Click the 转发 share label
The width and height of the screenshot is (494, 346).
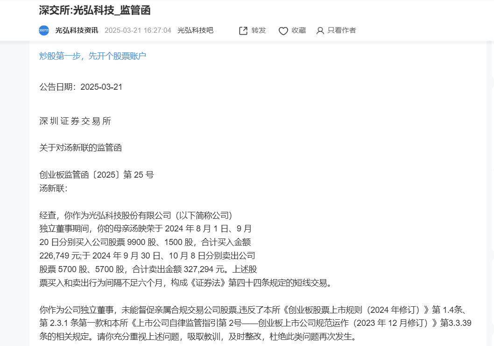pos(259,30)
